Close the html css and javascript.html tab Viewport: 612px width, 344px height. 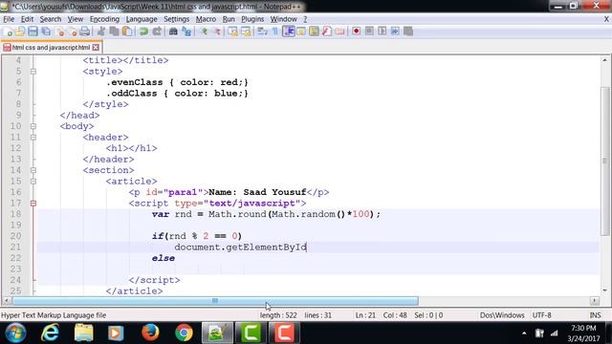[x=96, y=48]
